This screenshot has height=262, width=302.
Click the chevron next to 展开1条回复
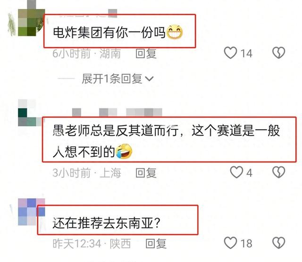pos(149,78)
